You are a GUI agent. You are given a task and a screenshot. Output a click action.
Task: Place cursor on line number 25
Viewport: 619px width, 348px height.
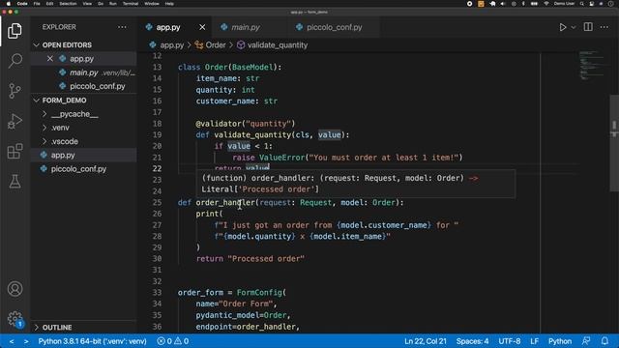tap(157, 202)
